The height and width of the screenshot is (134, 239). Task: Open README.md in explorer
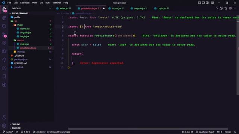21,63
